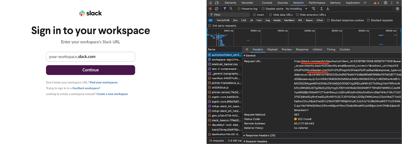Open the Payload tab
Viewport: 402px width, 144px height.
pyautogui.click(x=272, y=49)
